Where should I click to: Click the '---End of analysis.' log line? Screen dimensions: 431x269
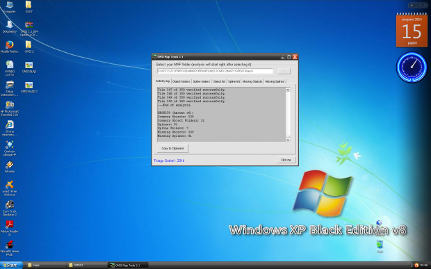174,105
